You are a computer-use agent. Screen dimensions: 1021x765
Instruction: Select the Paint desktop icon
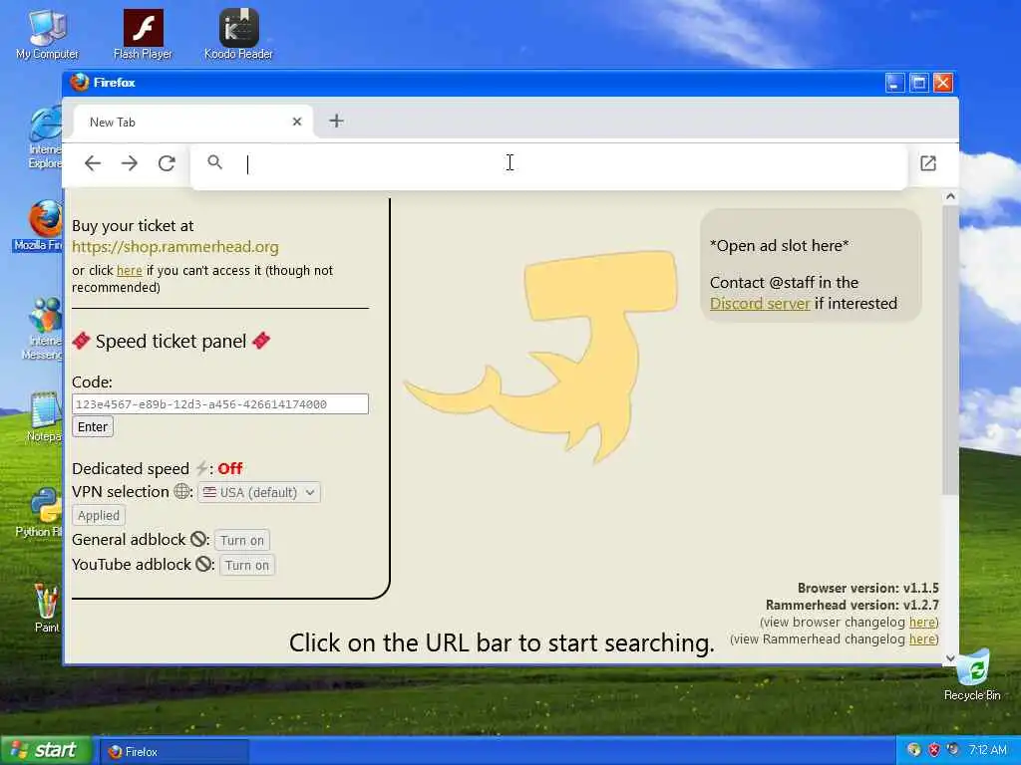tap(47, 609)
